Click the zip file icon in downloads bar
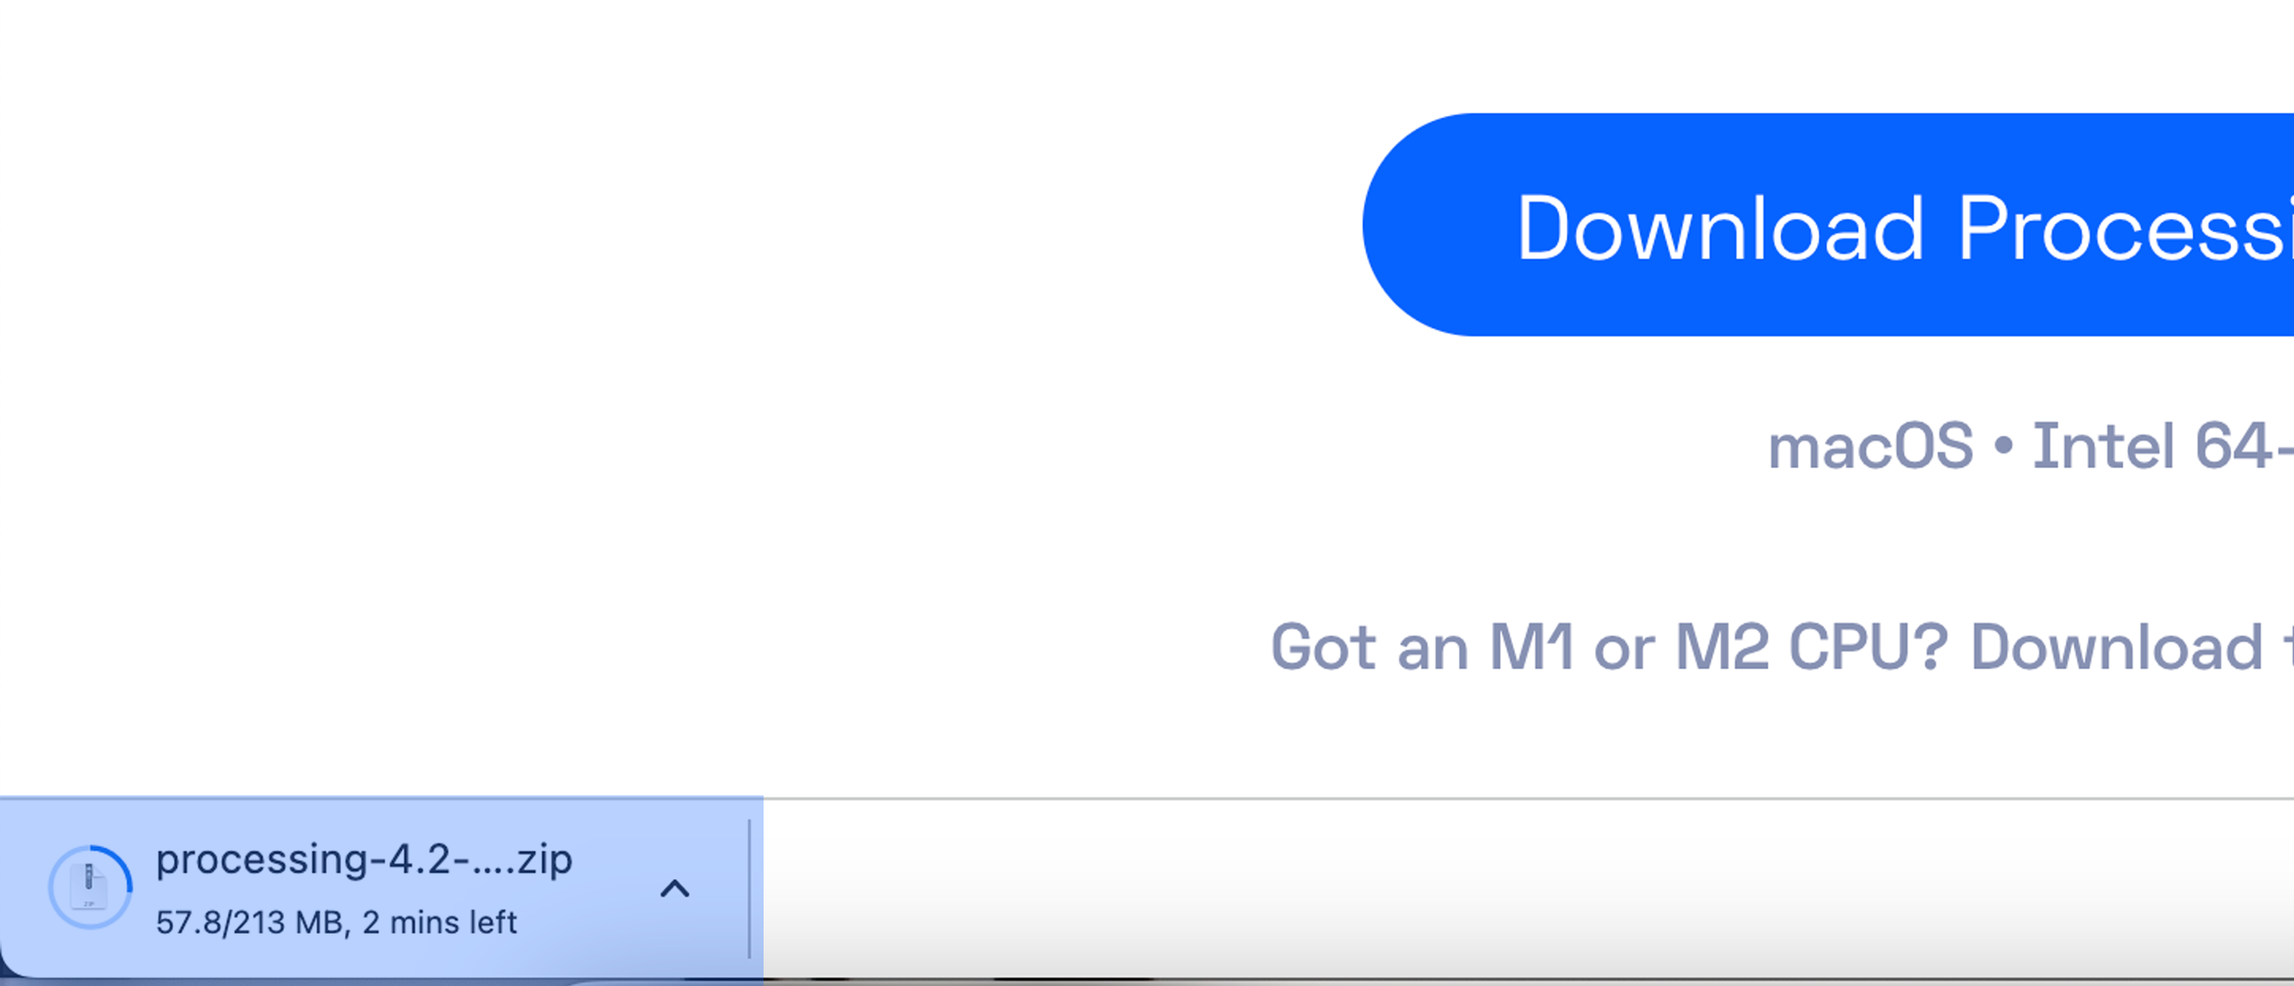 [x=89, y=887]
